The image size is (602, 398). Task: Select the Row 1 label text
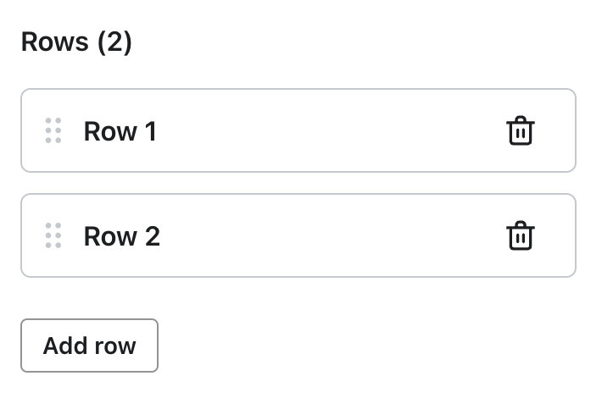[x=120, y=131]
